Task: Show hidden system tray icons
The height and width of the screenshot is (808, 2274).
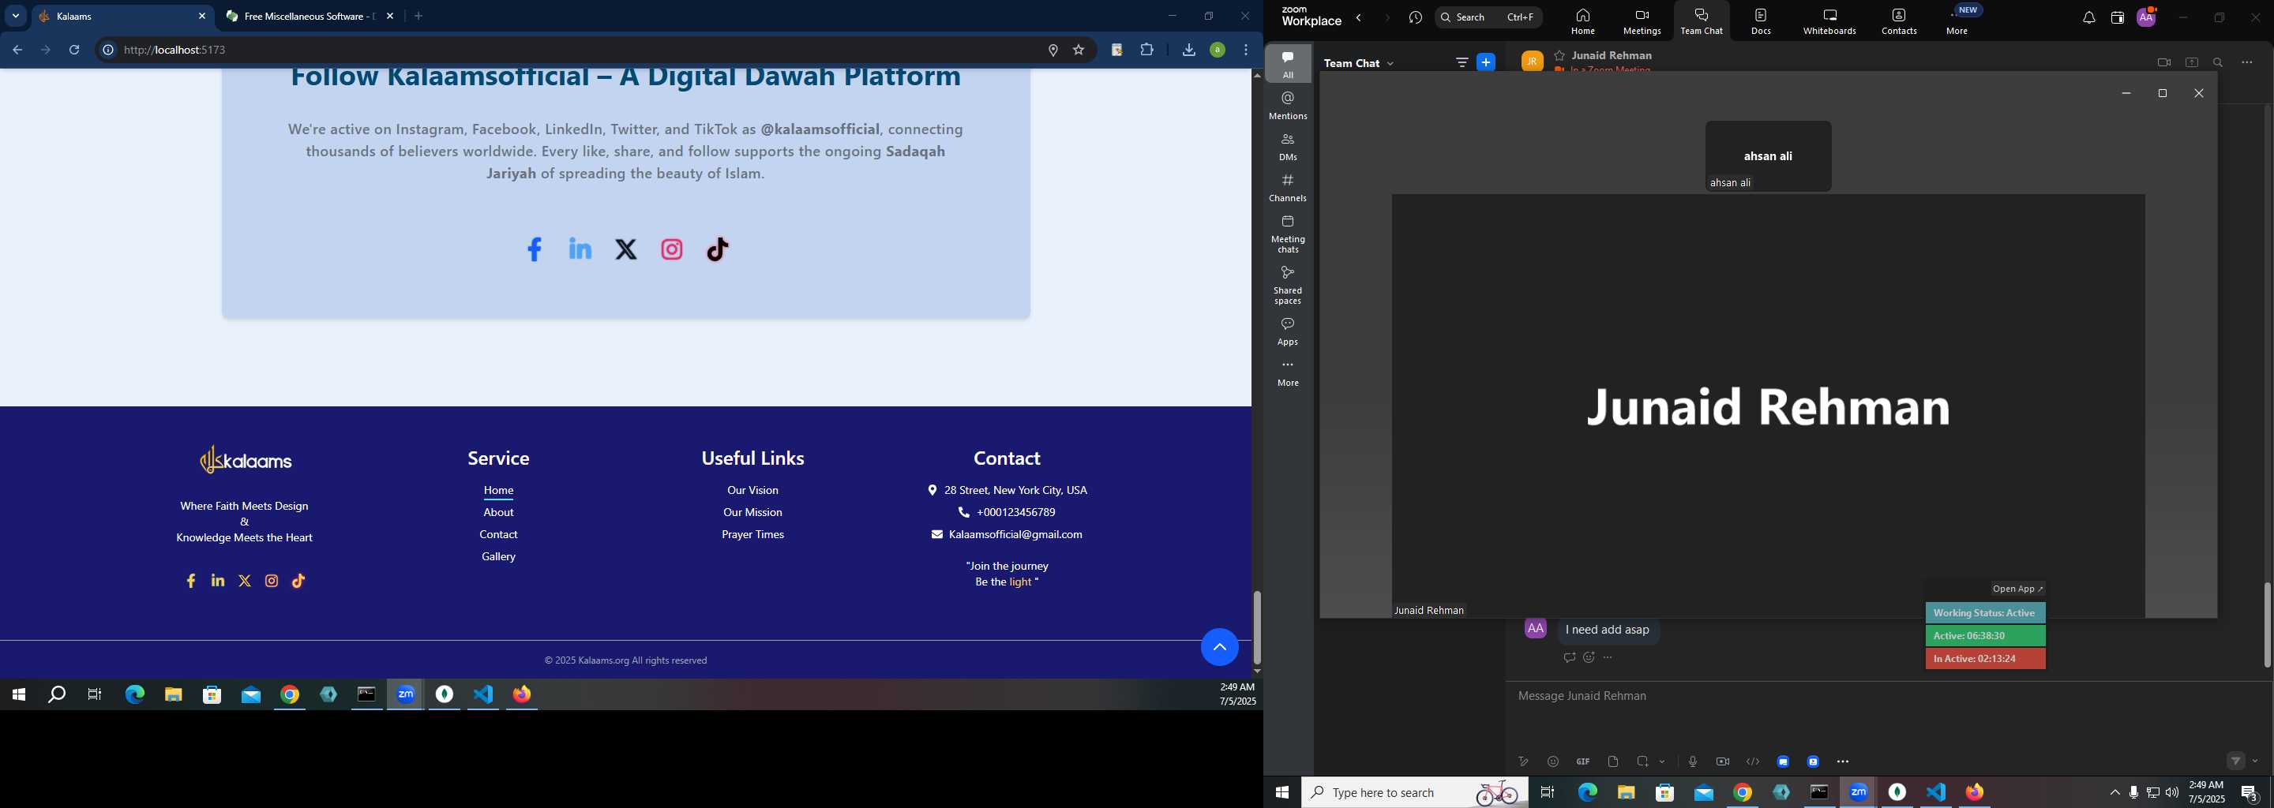Action: coord(2115,793)
